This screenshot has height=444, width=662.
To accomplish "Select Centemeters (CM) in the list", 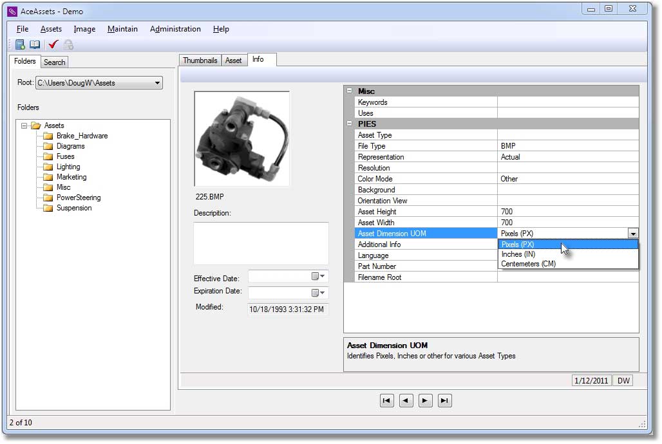I will 528,264.
